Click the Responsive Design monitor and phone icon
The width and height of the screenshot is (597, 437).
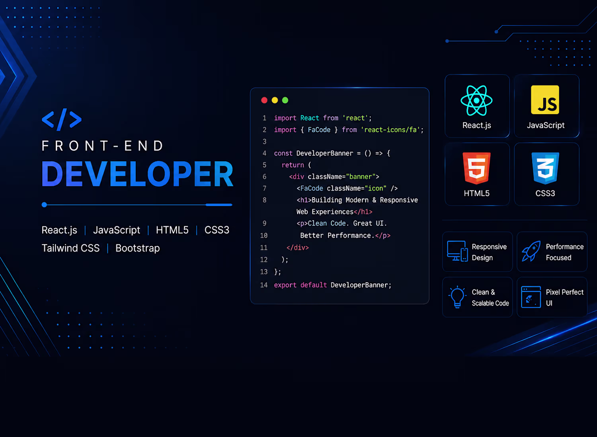coord(457,251)
